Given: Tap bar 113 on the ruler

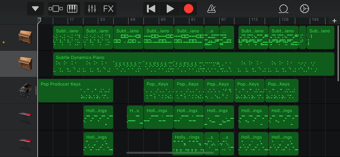Looking at the screenshot, I should [x=254, y=19].
